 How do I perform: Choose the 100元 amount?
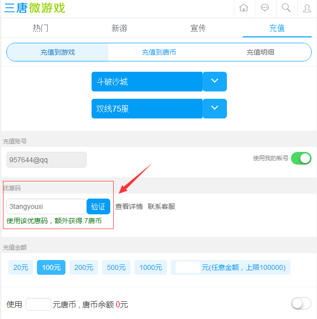coord(51,267)
